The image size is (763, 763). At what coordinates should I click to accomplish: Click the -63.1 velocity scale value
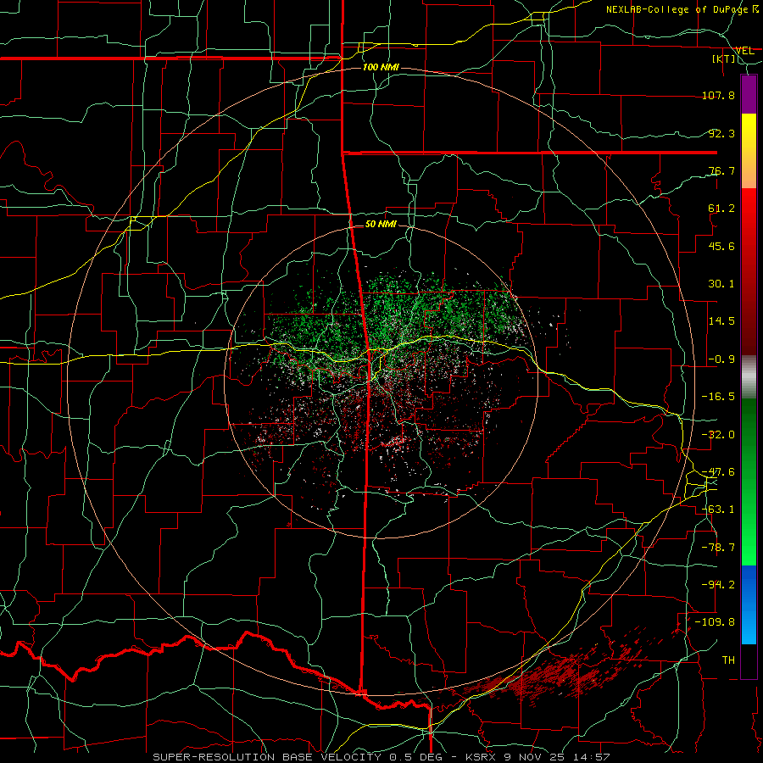click(x=718, y=510)
